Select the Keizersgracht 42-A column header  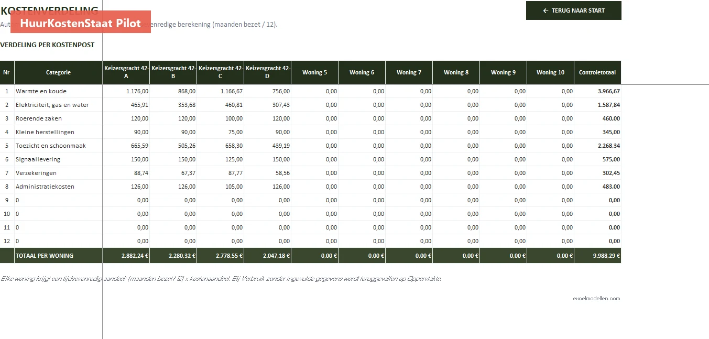tap(126, 72)
